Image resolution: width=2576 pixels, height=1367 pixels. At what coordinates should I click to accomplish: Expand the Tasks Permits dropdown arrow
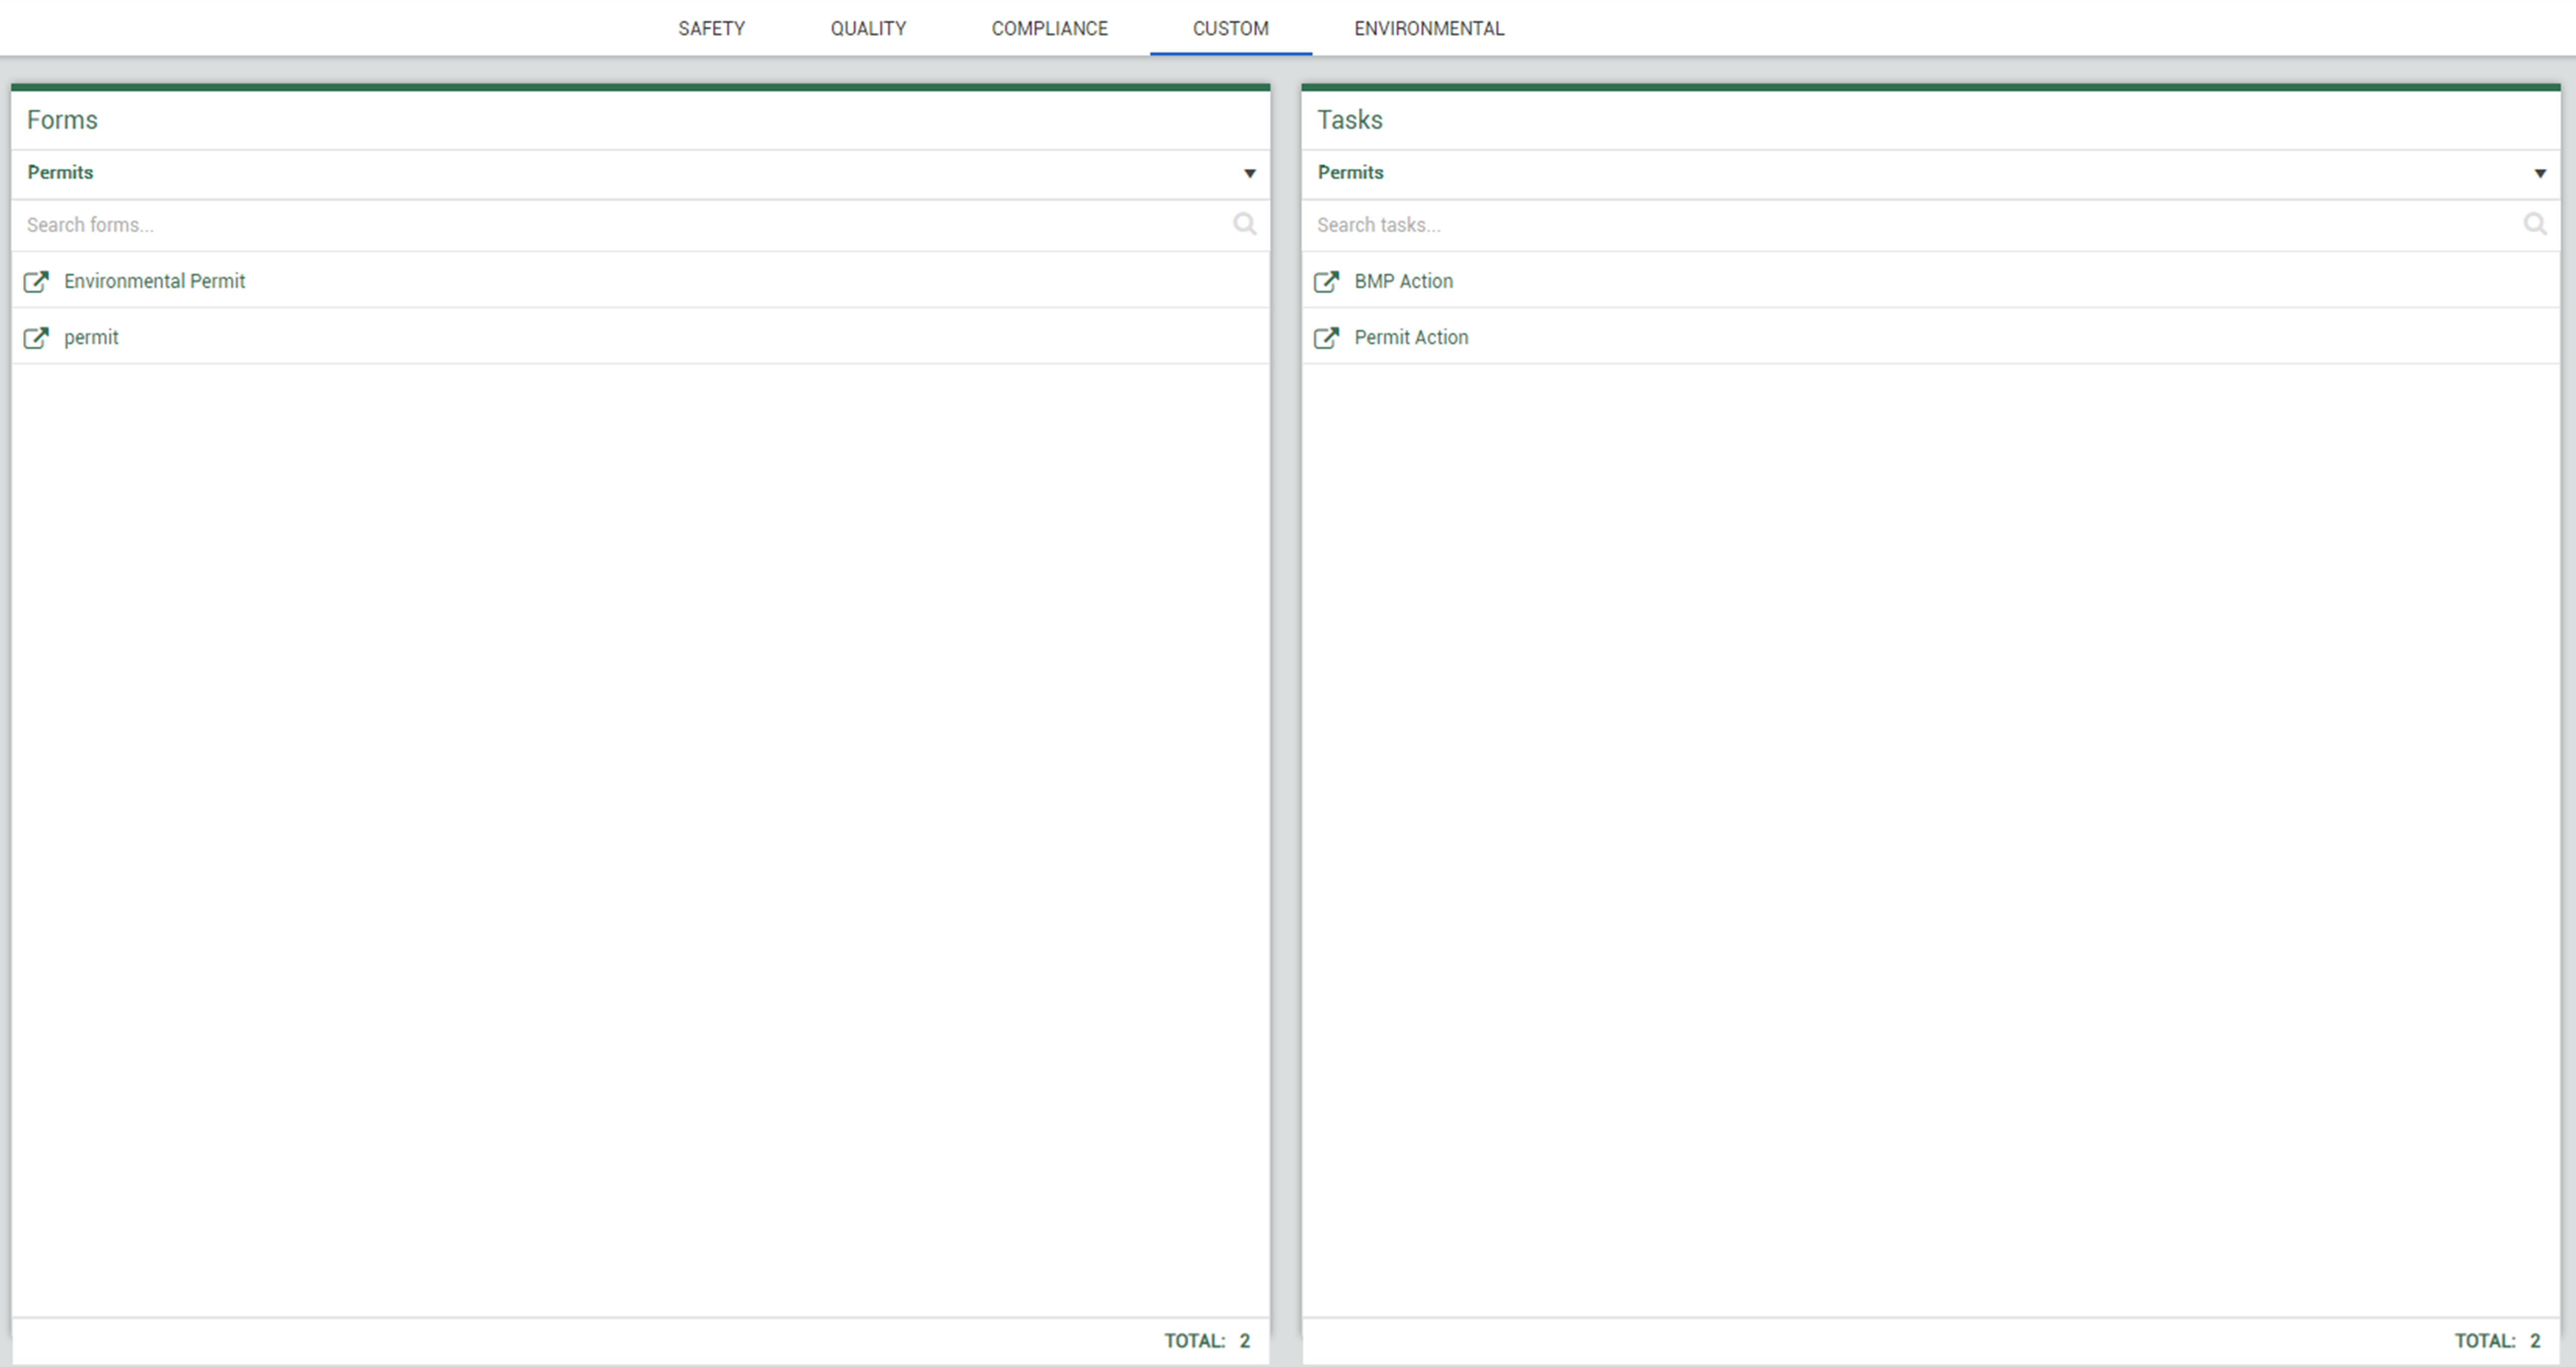2539,174
